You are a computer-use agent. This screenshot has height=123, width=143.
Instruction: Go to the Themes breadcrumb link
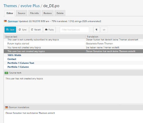(x=10, y=6)
